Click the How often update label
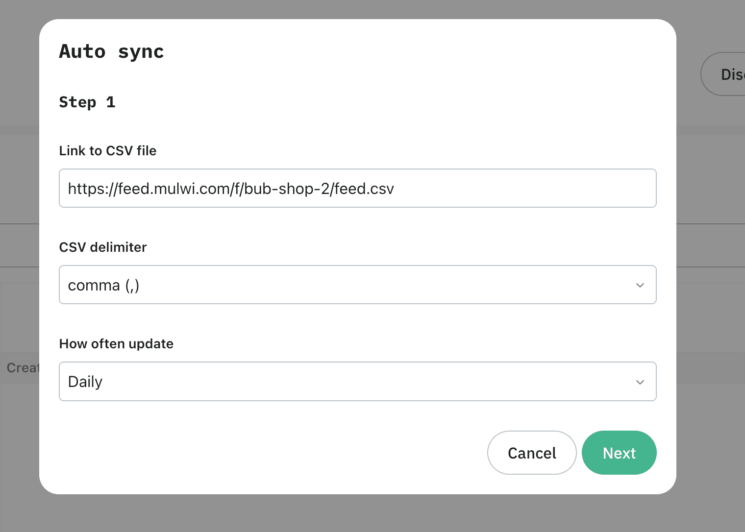Viewport: 745px width, 532px height. click(x=116, y=343)
